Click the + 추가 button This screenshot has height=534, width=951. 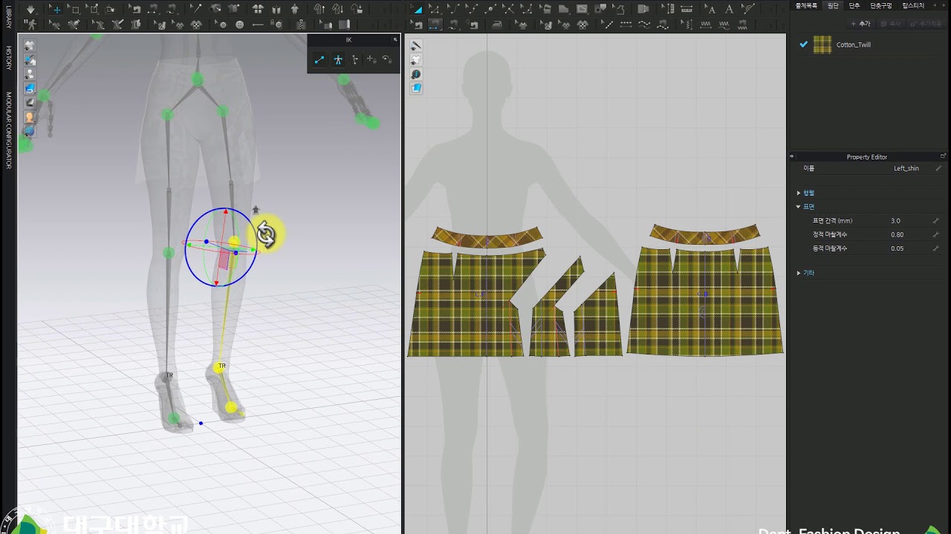point(861,24)
